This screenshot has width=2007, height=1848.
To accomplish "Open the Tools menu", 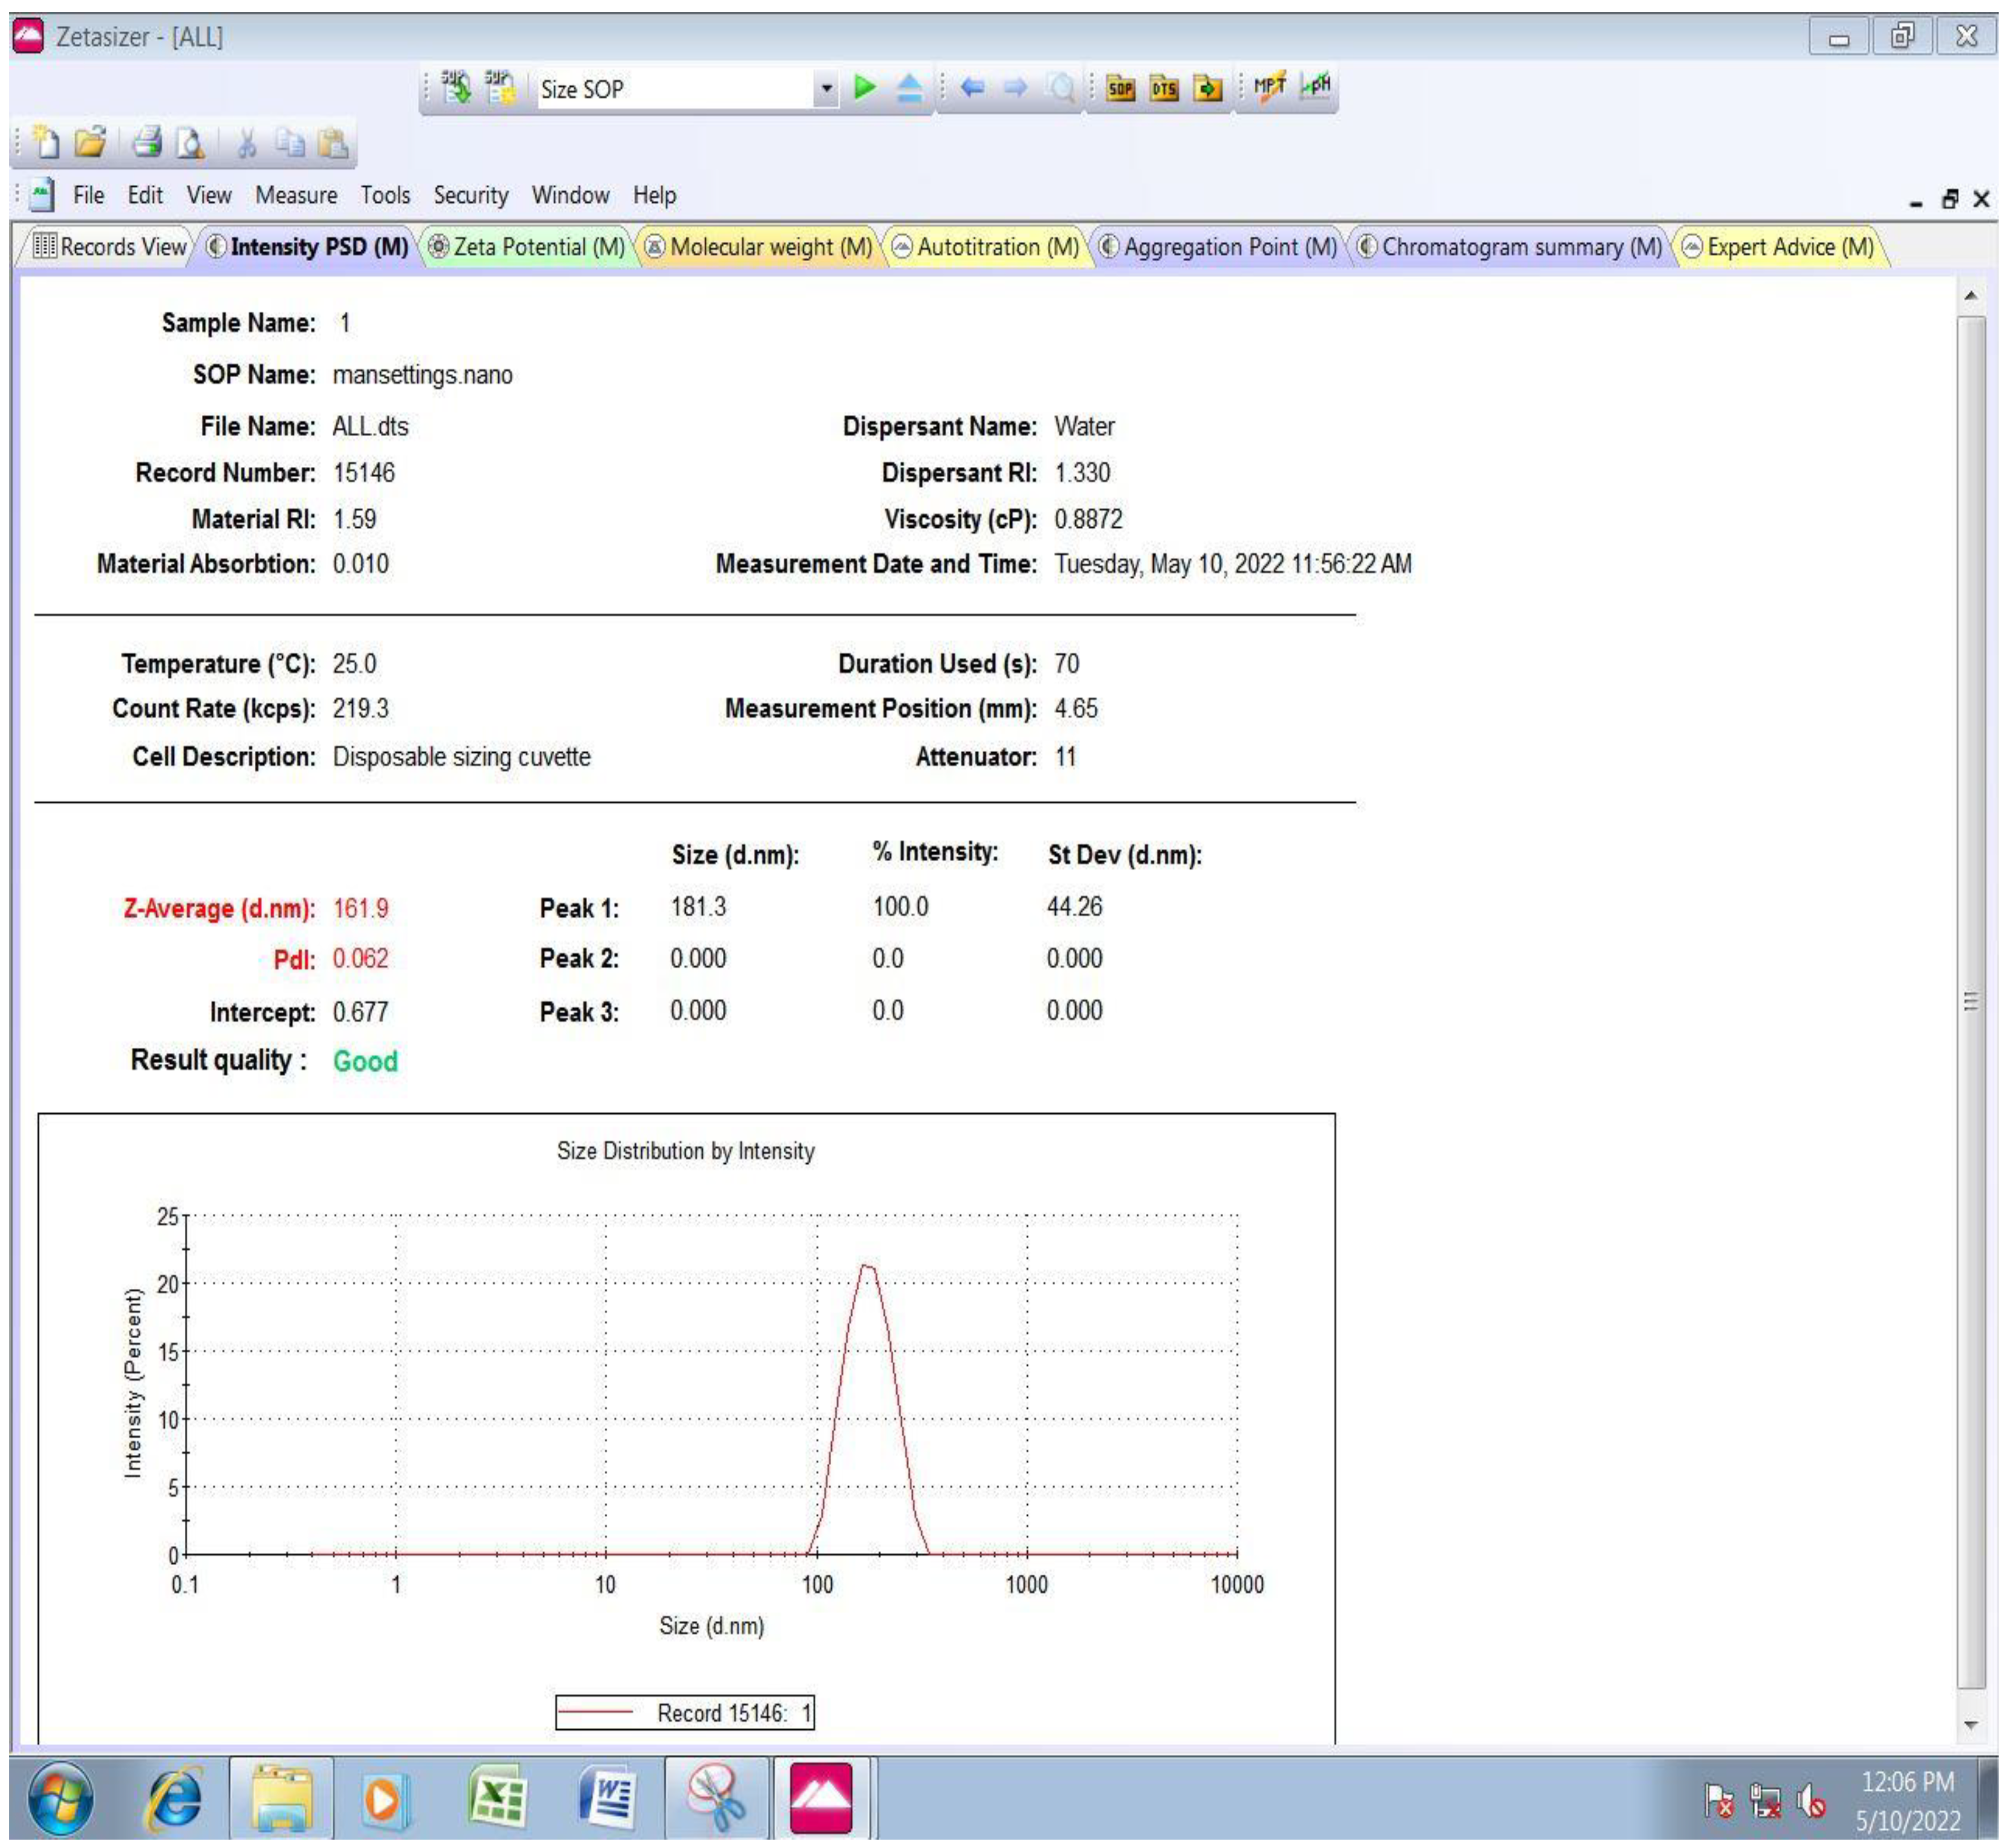I will pos(385,195).
